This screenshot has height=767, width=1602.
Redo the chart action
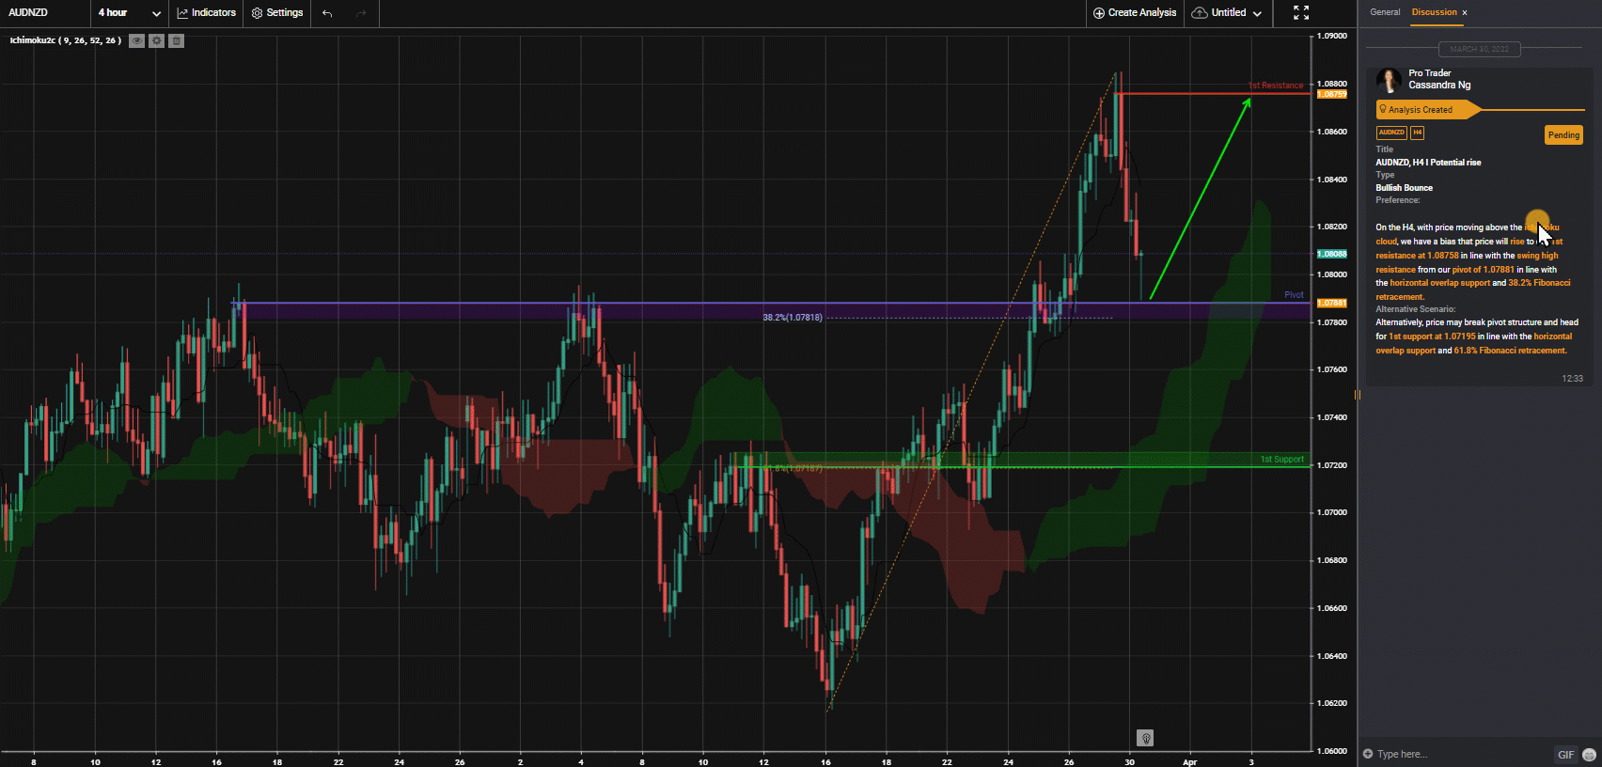pyautogui.click(x=361, y=13)
